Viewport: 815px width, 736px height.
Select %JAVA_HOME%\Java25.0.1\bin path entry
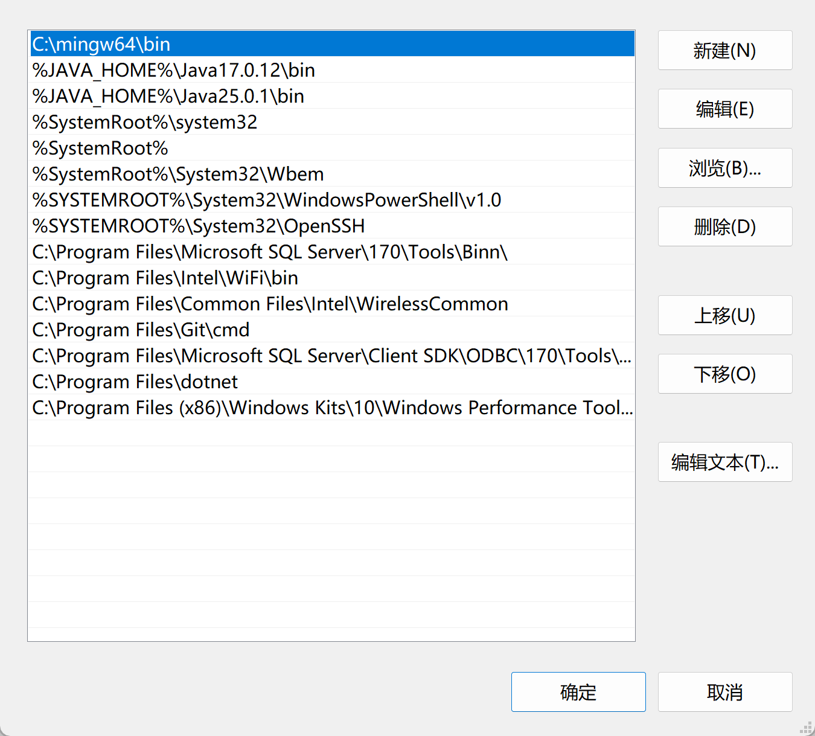(332, 96)
